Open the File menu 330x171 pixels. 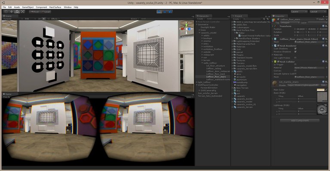tap(4, 7)
